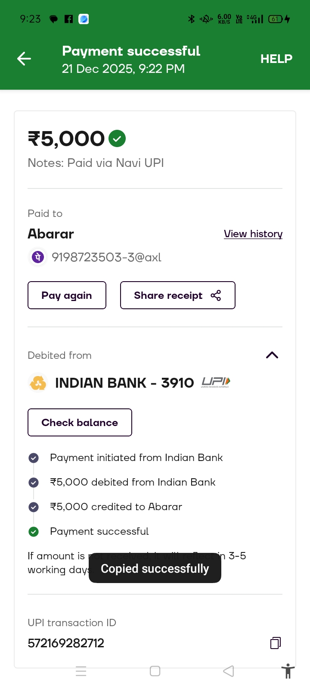Viewport: 310px width, 690px height.
Task: Tap the Share receipt button
Action: click(177, 295)
